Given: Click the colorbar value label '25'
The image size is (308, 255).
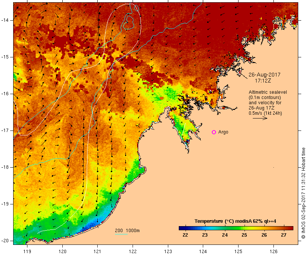Looking at the screenshot, I should click(245, 235).
